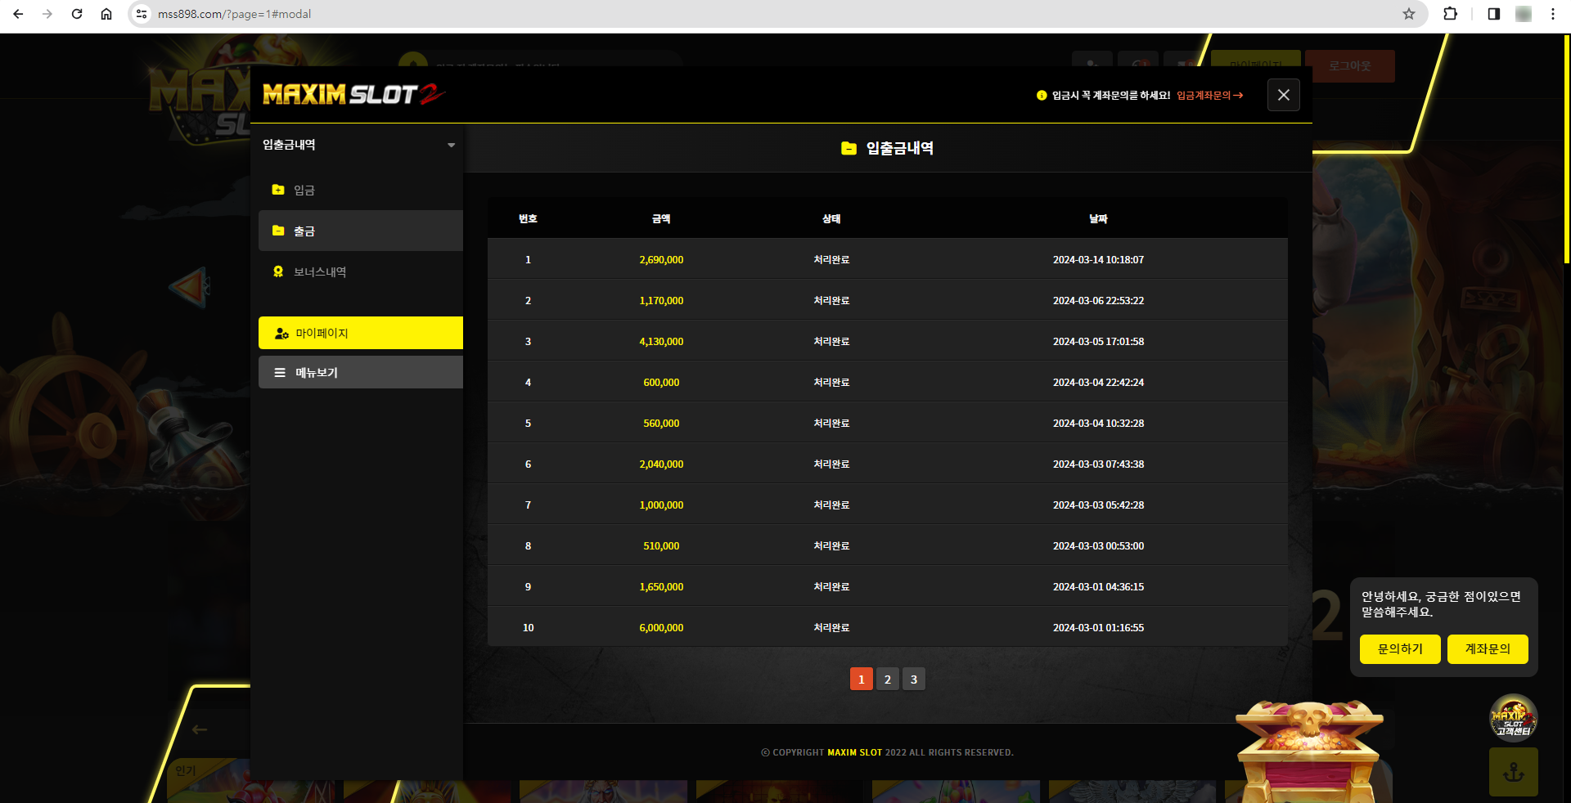
Task: Click the user icon beside 마이페이지
Action: [281, 334]
